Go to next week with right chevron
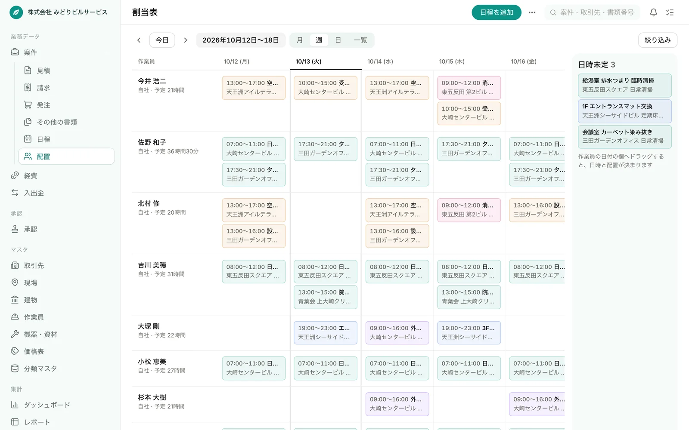This screenshot has width=689, height=430. (186, 40)
